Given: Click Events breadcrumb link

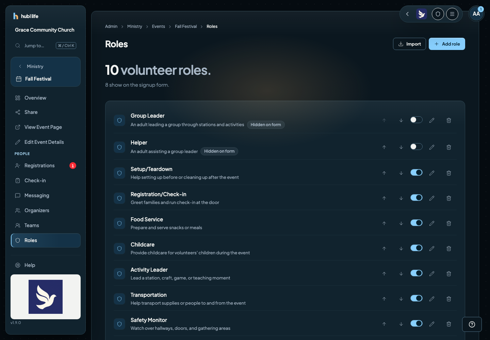Looking at the screenshot, I should coord(159,27).
